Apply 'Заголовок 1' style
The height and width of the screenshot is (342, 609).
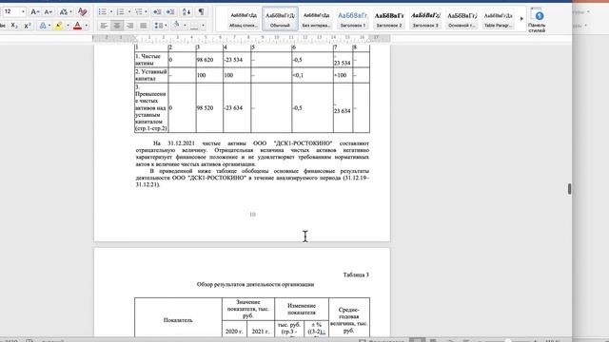[352, 19]
